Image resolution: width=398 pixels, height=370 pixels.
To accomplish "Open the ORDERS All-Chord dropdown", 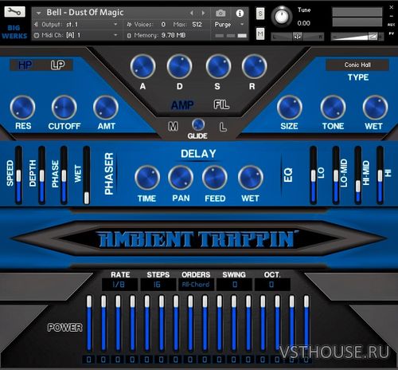I will click(x=196, y=285).
